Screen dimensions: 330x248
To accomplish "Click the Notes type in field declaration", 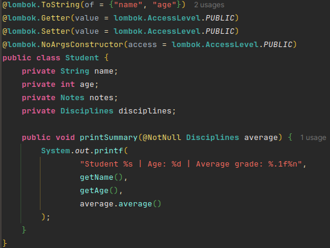I will coord(73,98).
